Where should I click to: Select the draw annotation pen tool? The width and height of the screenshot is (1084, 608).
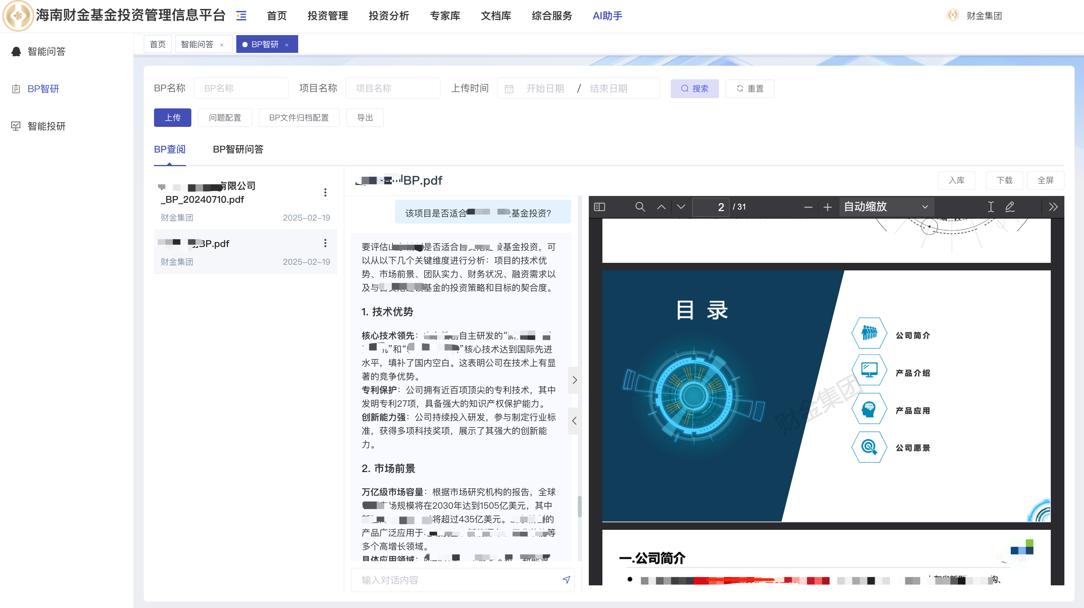point(1010,207)
